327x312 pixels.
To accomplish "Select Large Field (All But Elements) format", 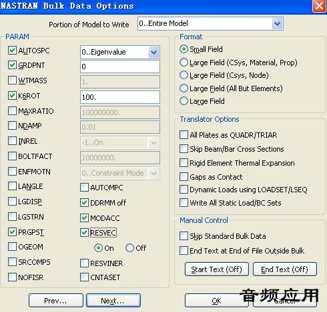I will click(x=184, y=88).
